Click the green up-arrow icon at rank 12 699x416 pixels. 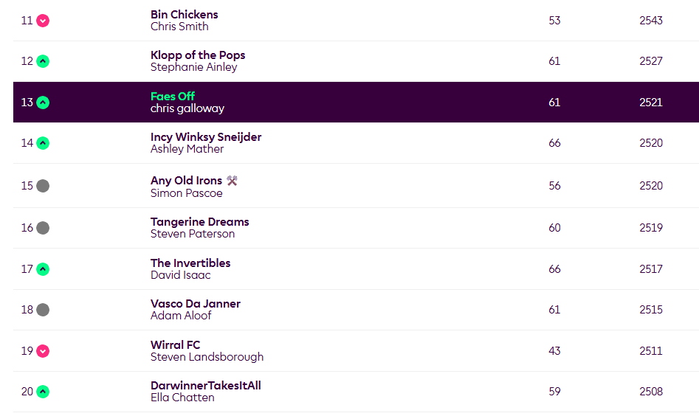pyautogui.click(x=43, y=61)
